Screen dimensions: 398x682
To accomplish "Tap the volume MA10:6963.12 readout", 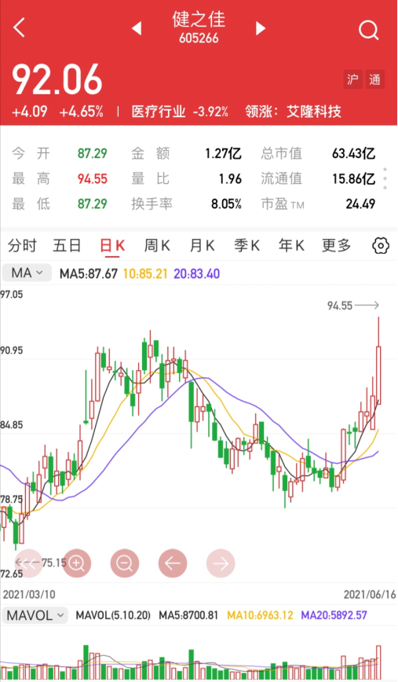I will [x=260, y=615].
